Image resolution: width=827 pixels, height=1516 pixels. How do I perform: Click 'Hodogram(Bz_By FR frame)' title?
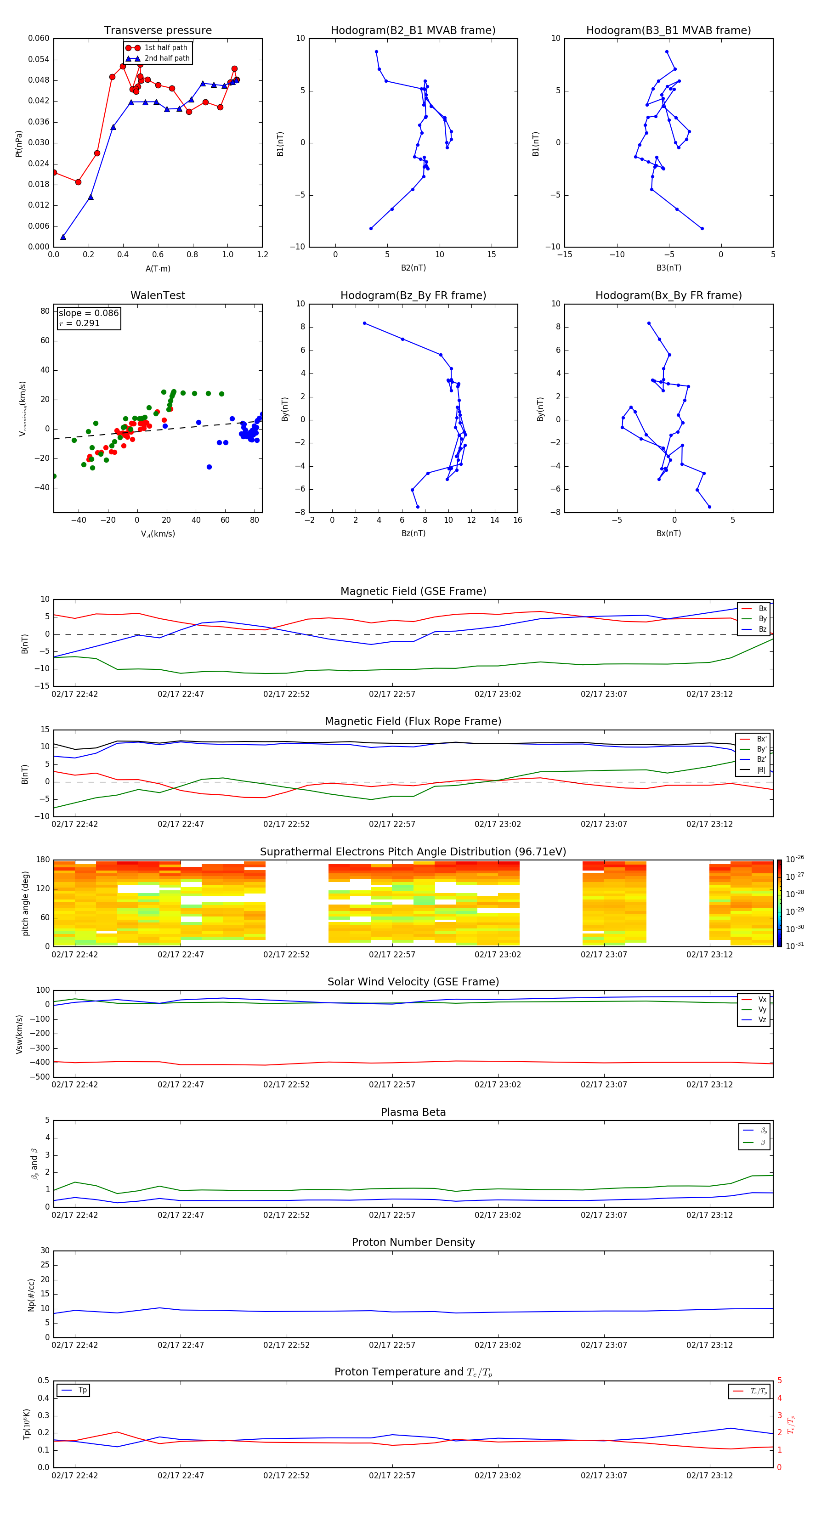pyautogui.click(x=413, y=295)
